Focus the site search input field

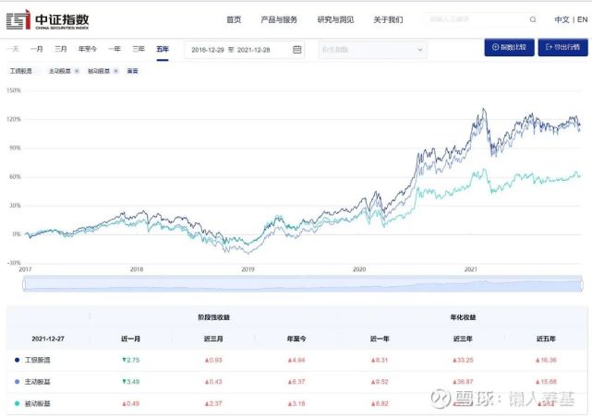pyautogui.click(x=477, y=19)
